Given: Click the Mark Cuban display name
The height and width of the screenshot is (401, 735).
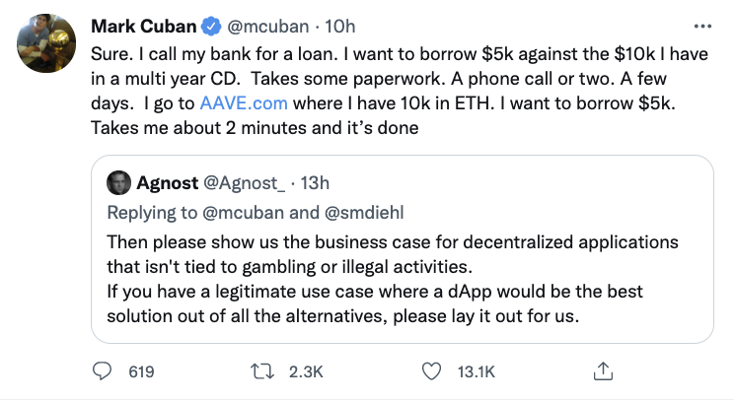Looking at the screenshot, I should [143, 27].
